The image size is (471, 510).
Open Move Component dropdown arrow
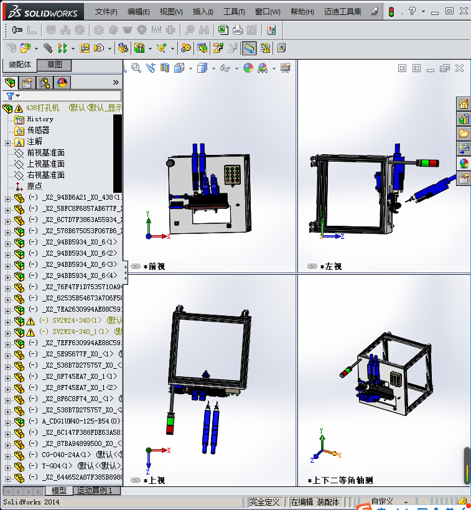pos(110,49)
